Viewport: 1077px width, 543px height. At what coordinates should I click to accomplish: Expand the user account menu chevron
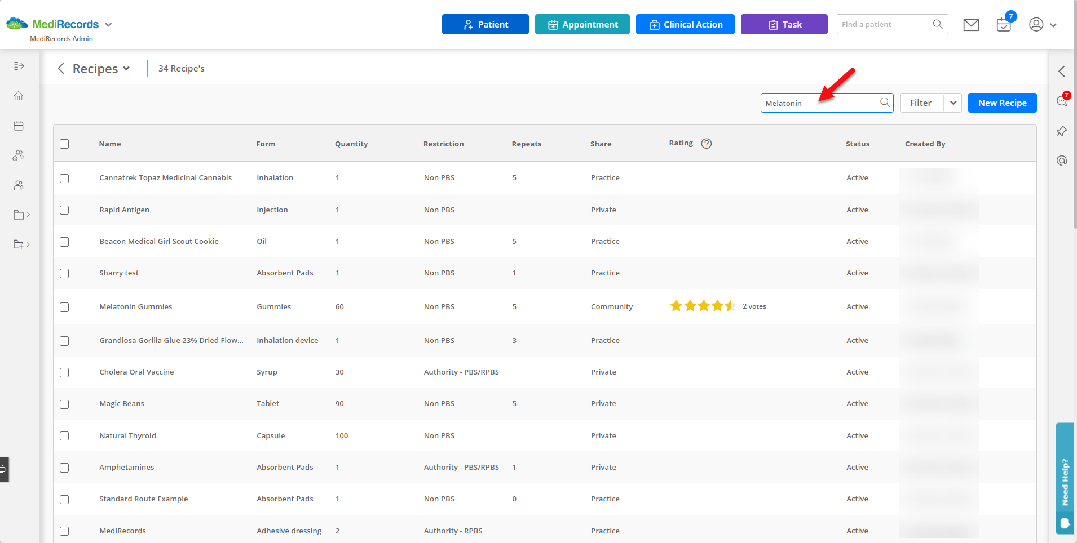click(1053, 25)
